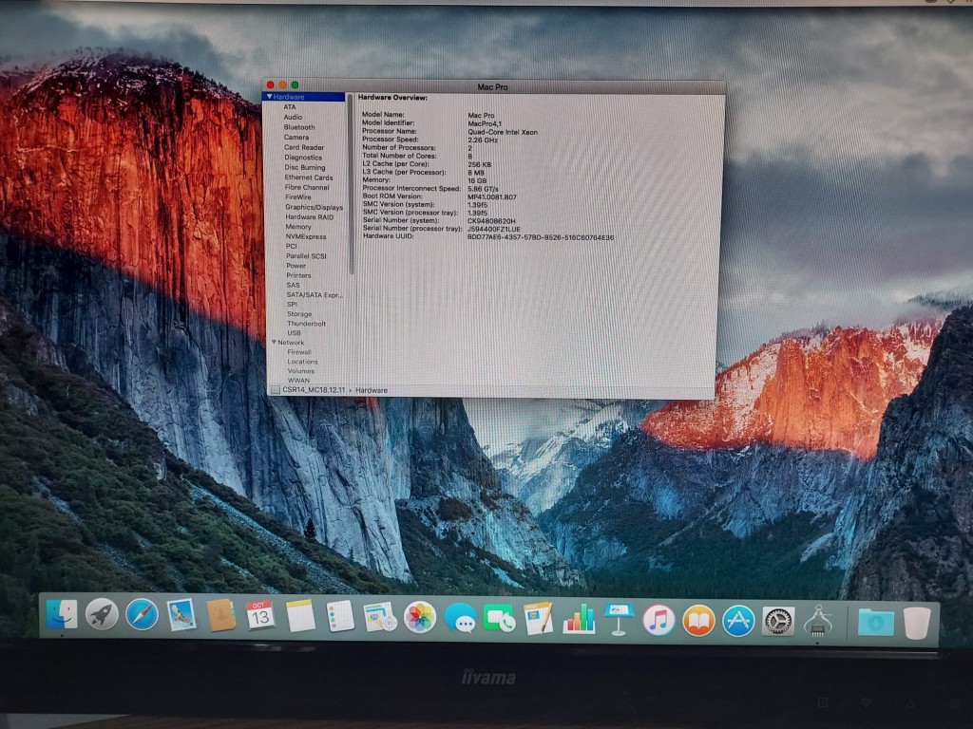
Task: Select Thunderbolt in the sidebar
Action: pyautogui.click(x=307, y=324)
